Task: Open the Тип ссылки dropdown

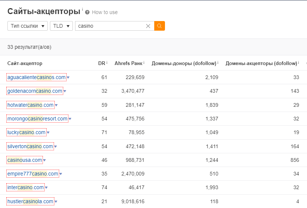Action: coord(28,26)
